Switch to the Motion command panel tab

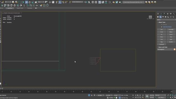[x=167, y=14]
